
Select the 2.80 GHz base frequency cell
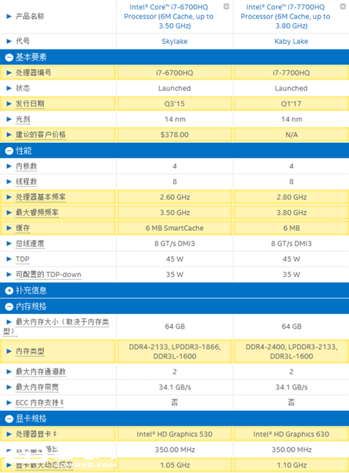291,197
